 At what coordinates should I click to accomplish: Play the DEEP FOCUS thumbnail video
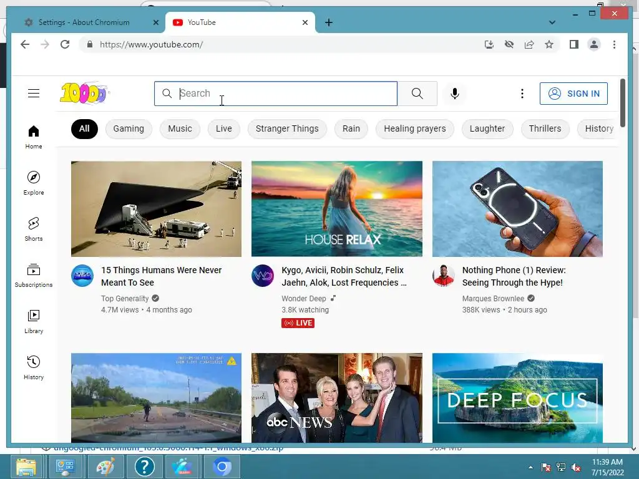tap(517, 397)
